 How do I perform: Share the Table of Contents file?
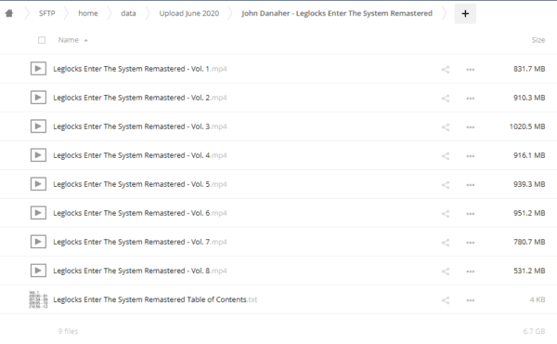pyautogui.click(x=446, y=300)
